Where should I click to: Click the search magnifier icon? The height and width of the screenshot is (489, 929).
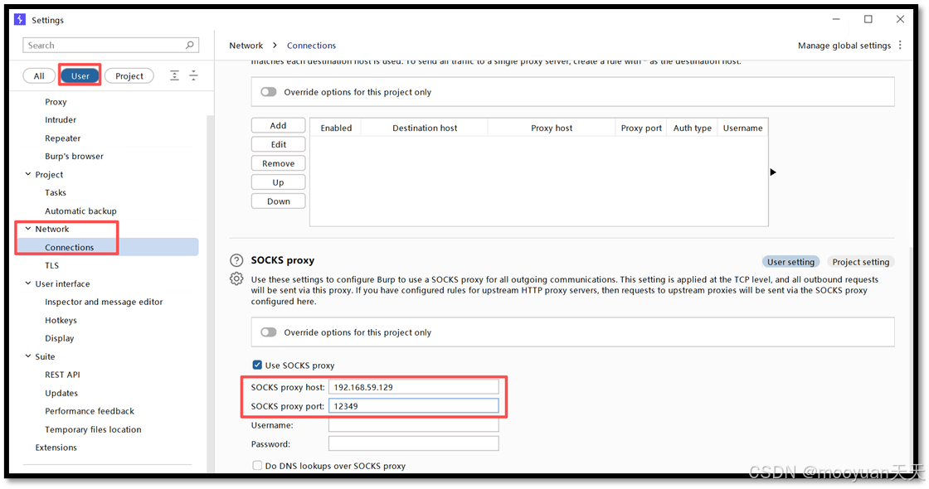(190, 45)
